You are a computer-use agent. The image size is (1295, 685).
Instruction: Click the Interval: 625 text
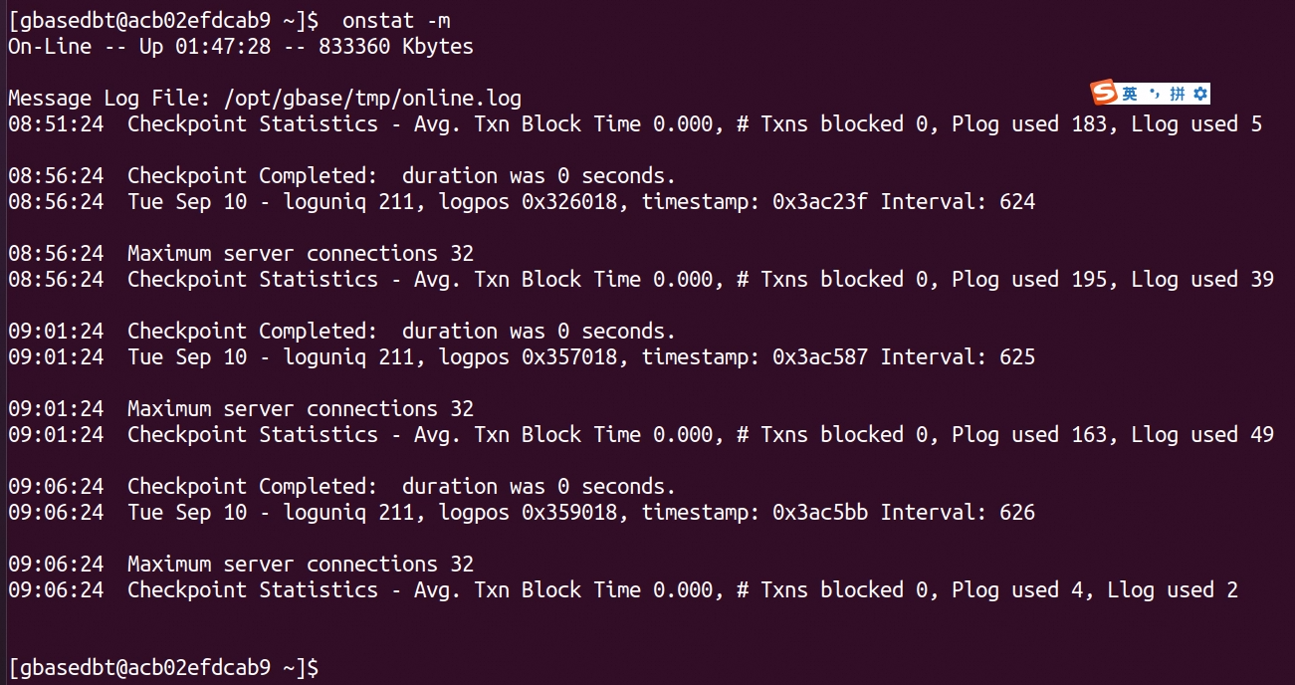(x=958, y=357)
